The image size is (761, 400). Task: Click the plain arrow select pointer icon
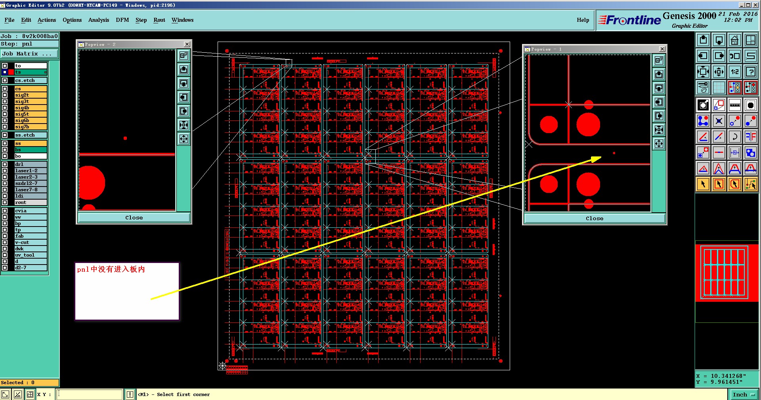(703, 184)
